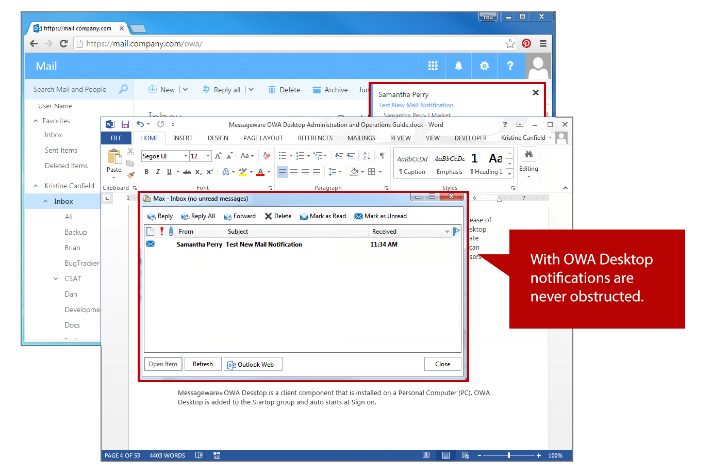
Task: Run spell check from Word status bar
Action: coord(199,455)
